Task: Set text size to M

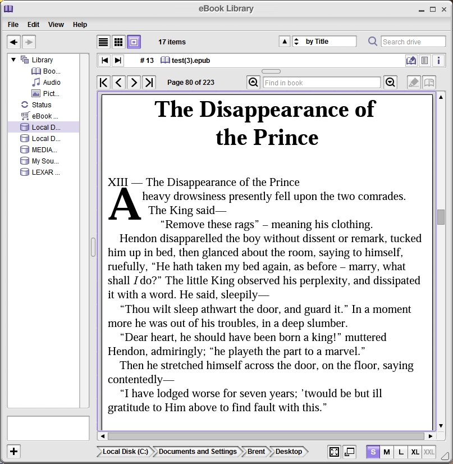Action: 386,452
